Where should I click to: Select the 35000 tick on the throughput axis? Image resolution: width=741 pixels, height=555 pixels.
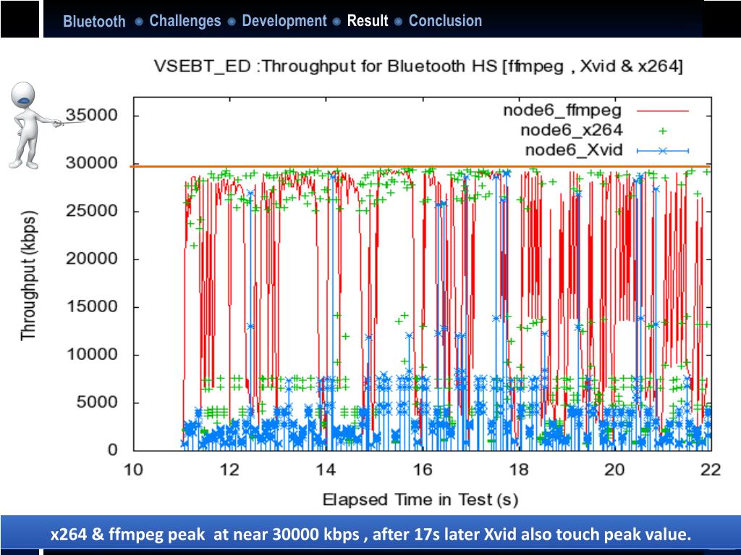(x=92, y=115)
